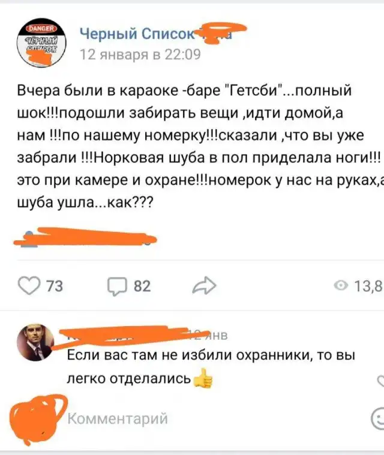Like the post with the heart icon
The width and height of the screenshot is (384, 455).
coord(29,285)
